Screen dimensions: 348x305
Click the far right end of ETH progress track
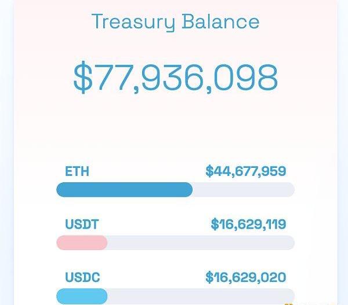pos(290,190)
